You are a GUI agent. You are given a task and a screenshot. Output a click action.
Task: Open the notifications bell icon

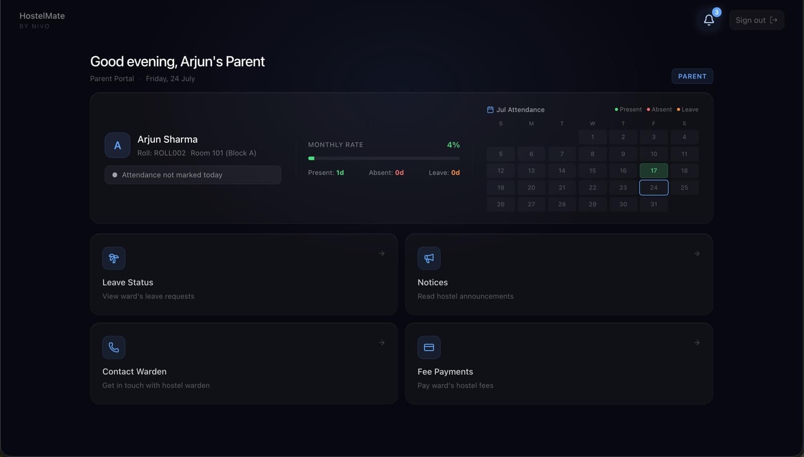click(x=709, y=20)
